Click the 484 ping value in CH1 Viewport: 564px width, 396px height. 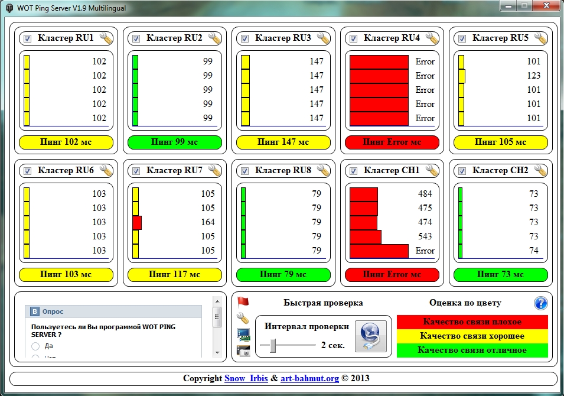tap(425, 194)
